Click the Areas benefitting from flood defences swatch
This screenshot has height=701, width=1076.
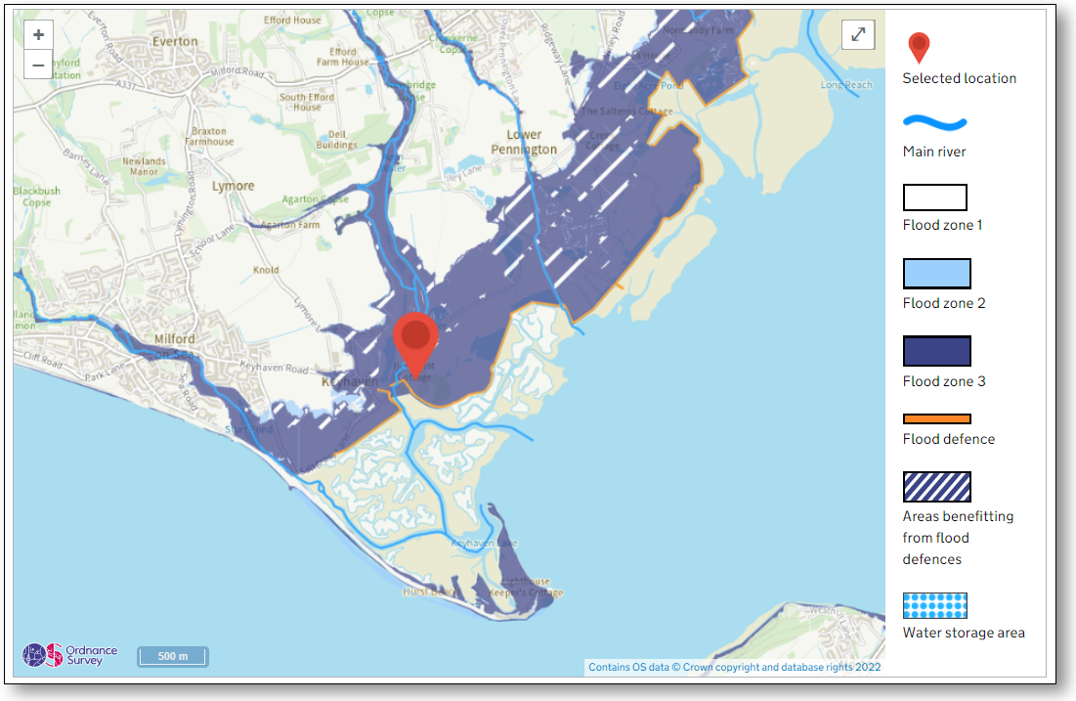coord(935,486)
